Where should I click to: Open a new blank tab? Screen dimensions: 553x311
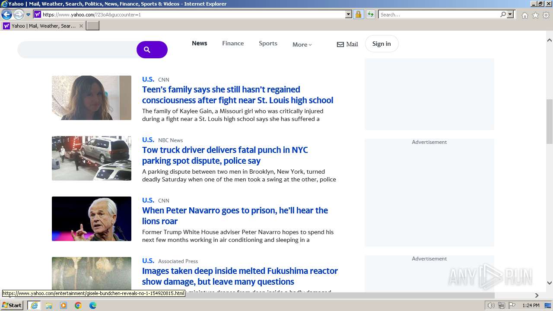point(93,26)
